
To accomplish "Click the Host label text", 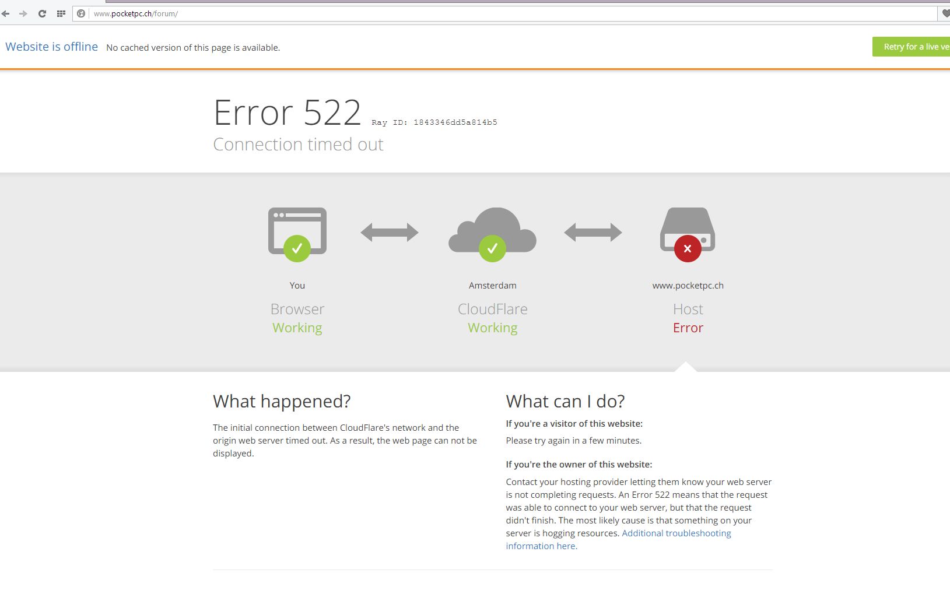I will pyautogui.click(x=688, y=309).
